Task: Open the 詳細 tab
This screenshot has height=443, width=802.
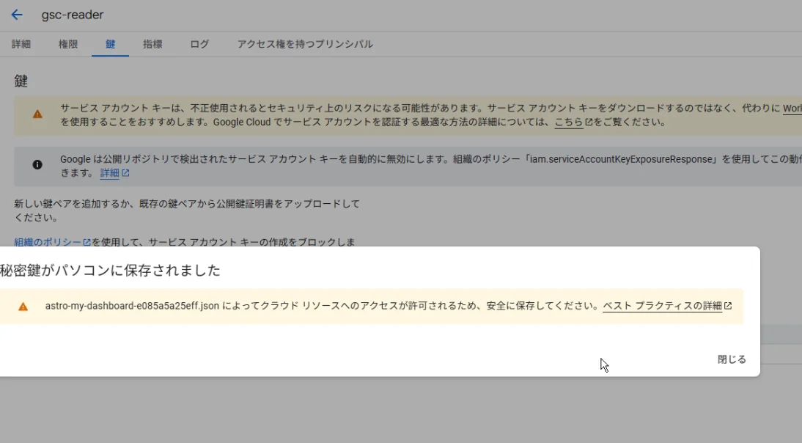Action: 21,44
